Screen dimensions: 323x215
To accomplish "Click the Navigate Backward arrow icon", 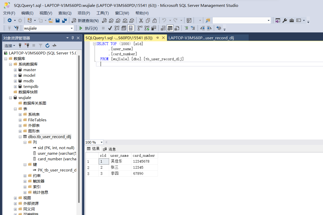I will point(10,21).
